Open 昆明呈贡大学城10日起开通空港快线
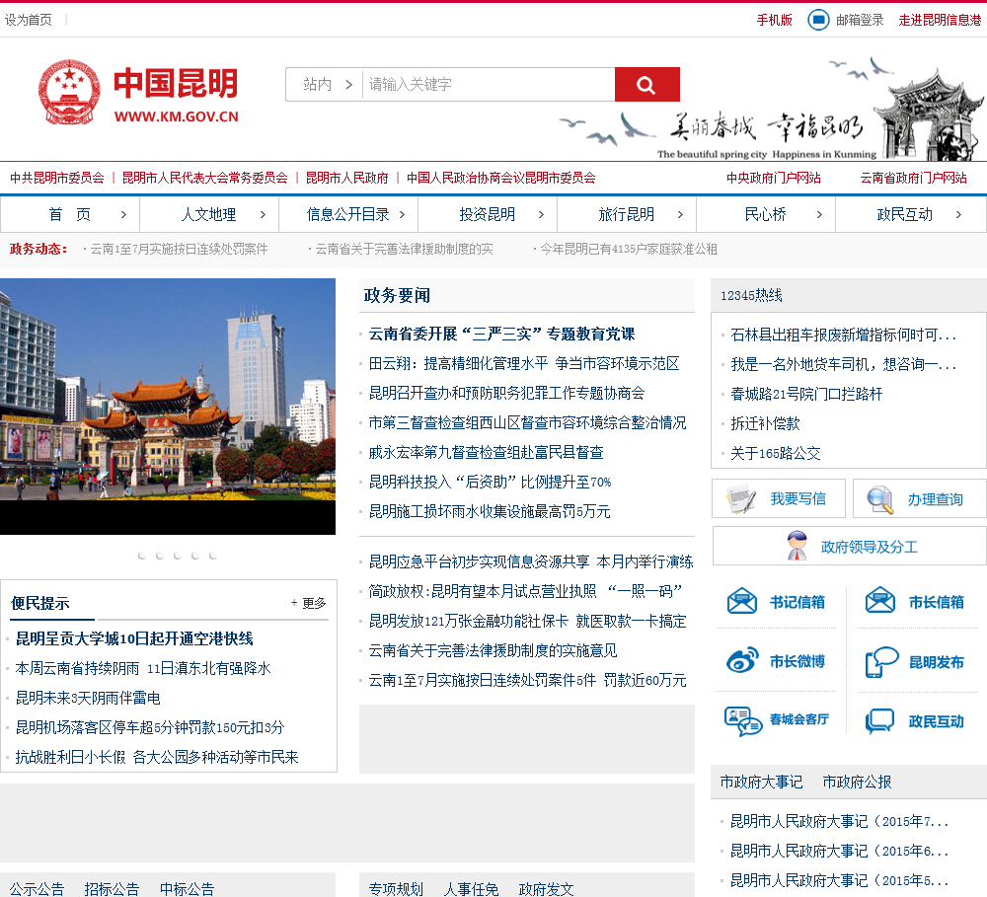Image resolution: width=987 pixels, height=897 pixels. tap(134, 638)
